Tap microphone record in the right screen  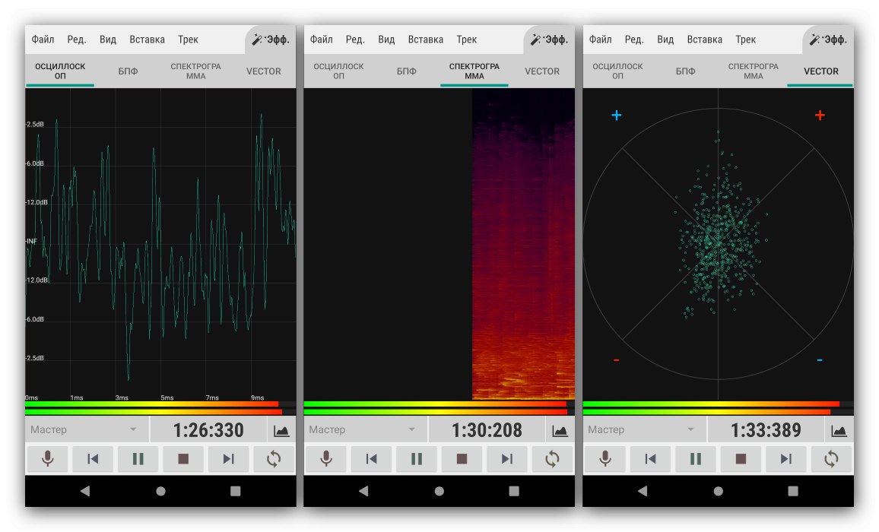coord(605,459)
